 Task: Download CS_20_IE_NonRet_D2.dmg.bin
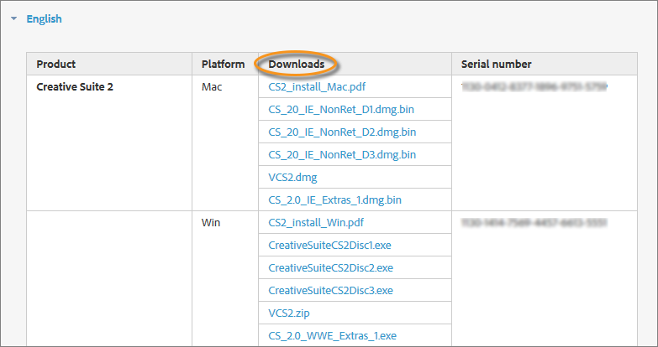342,132
